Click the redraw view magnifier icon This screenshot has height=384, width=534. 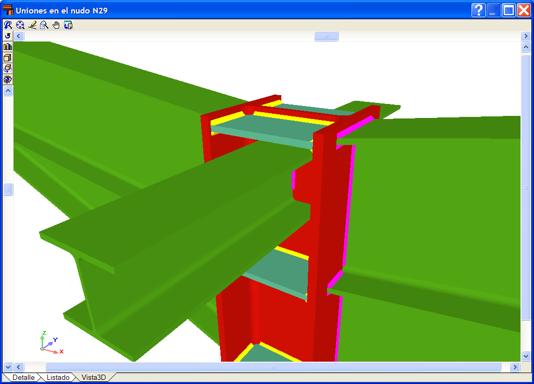click(8, 25)
